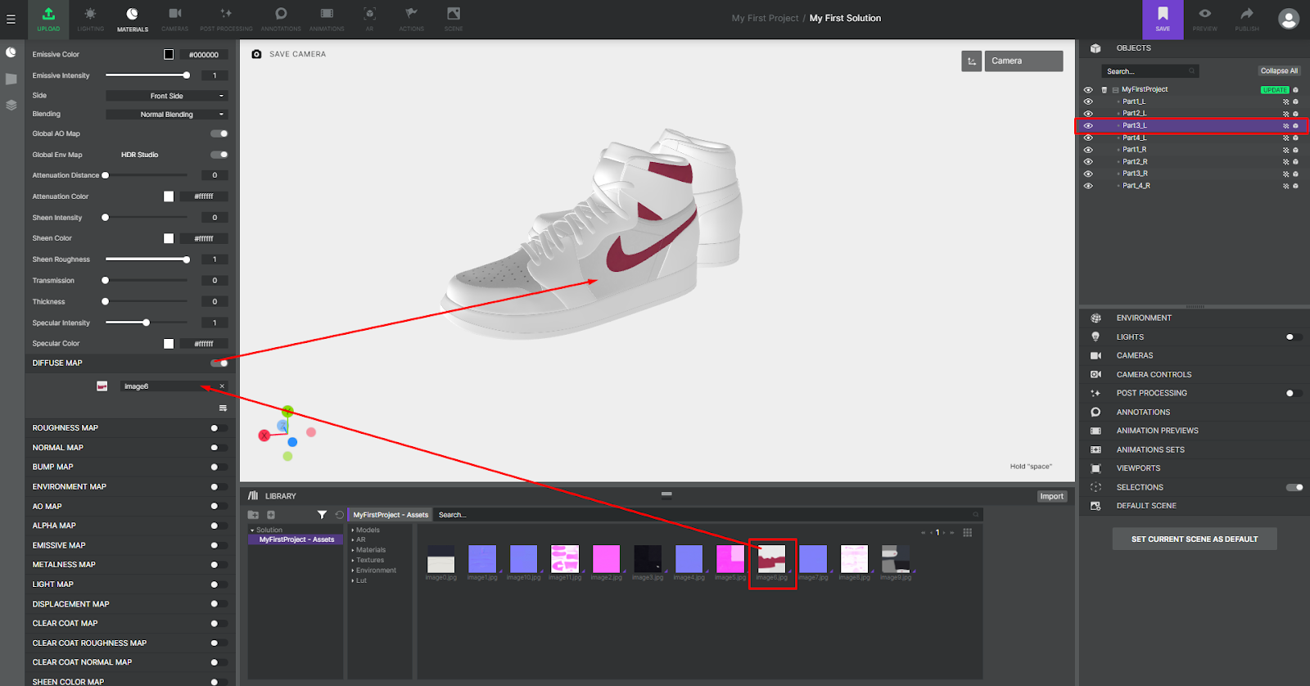Enable the Alpha Map toggle
The height and width of the screenshot is (686, 1310).
click(219, 526)
